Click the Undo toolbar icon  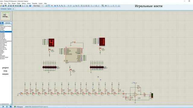click(x=68, y=6)
